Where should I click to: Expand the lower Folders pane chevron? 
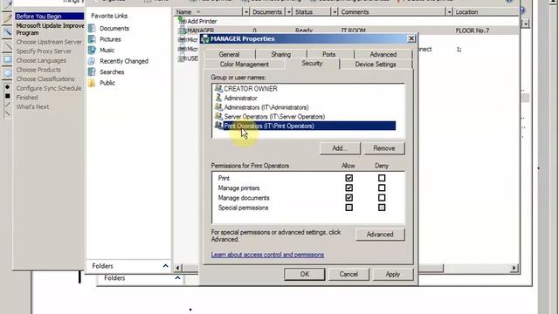point(177,277)
